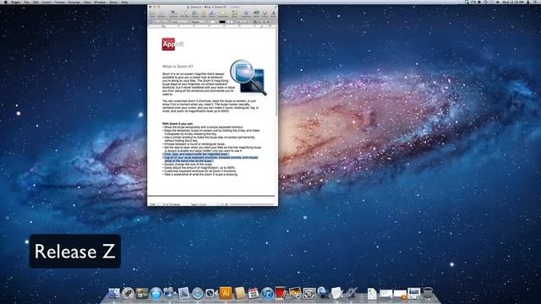
Task: Open the Shapes toolbar menu
Action: pos(195,14)
